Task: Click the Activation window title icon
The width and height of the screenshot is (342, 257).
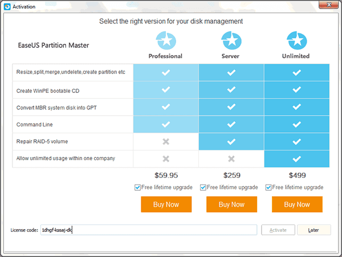Action: 6,6
